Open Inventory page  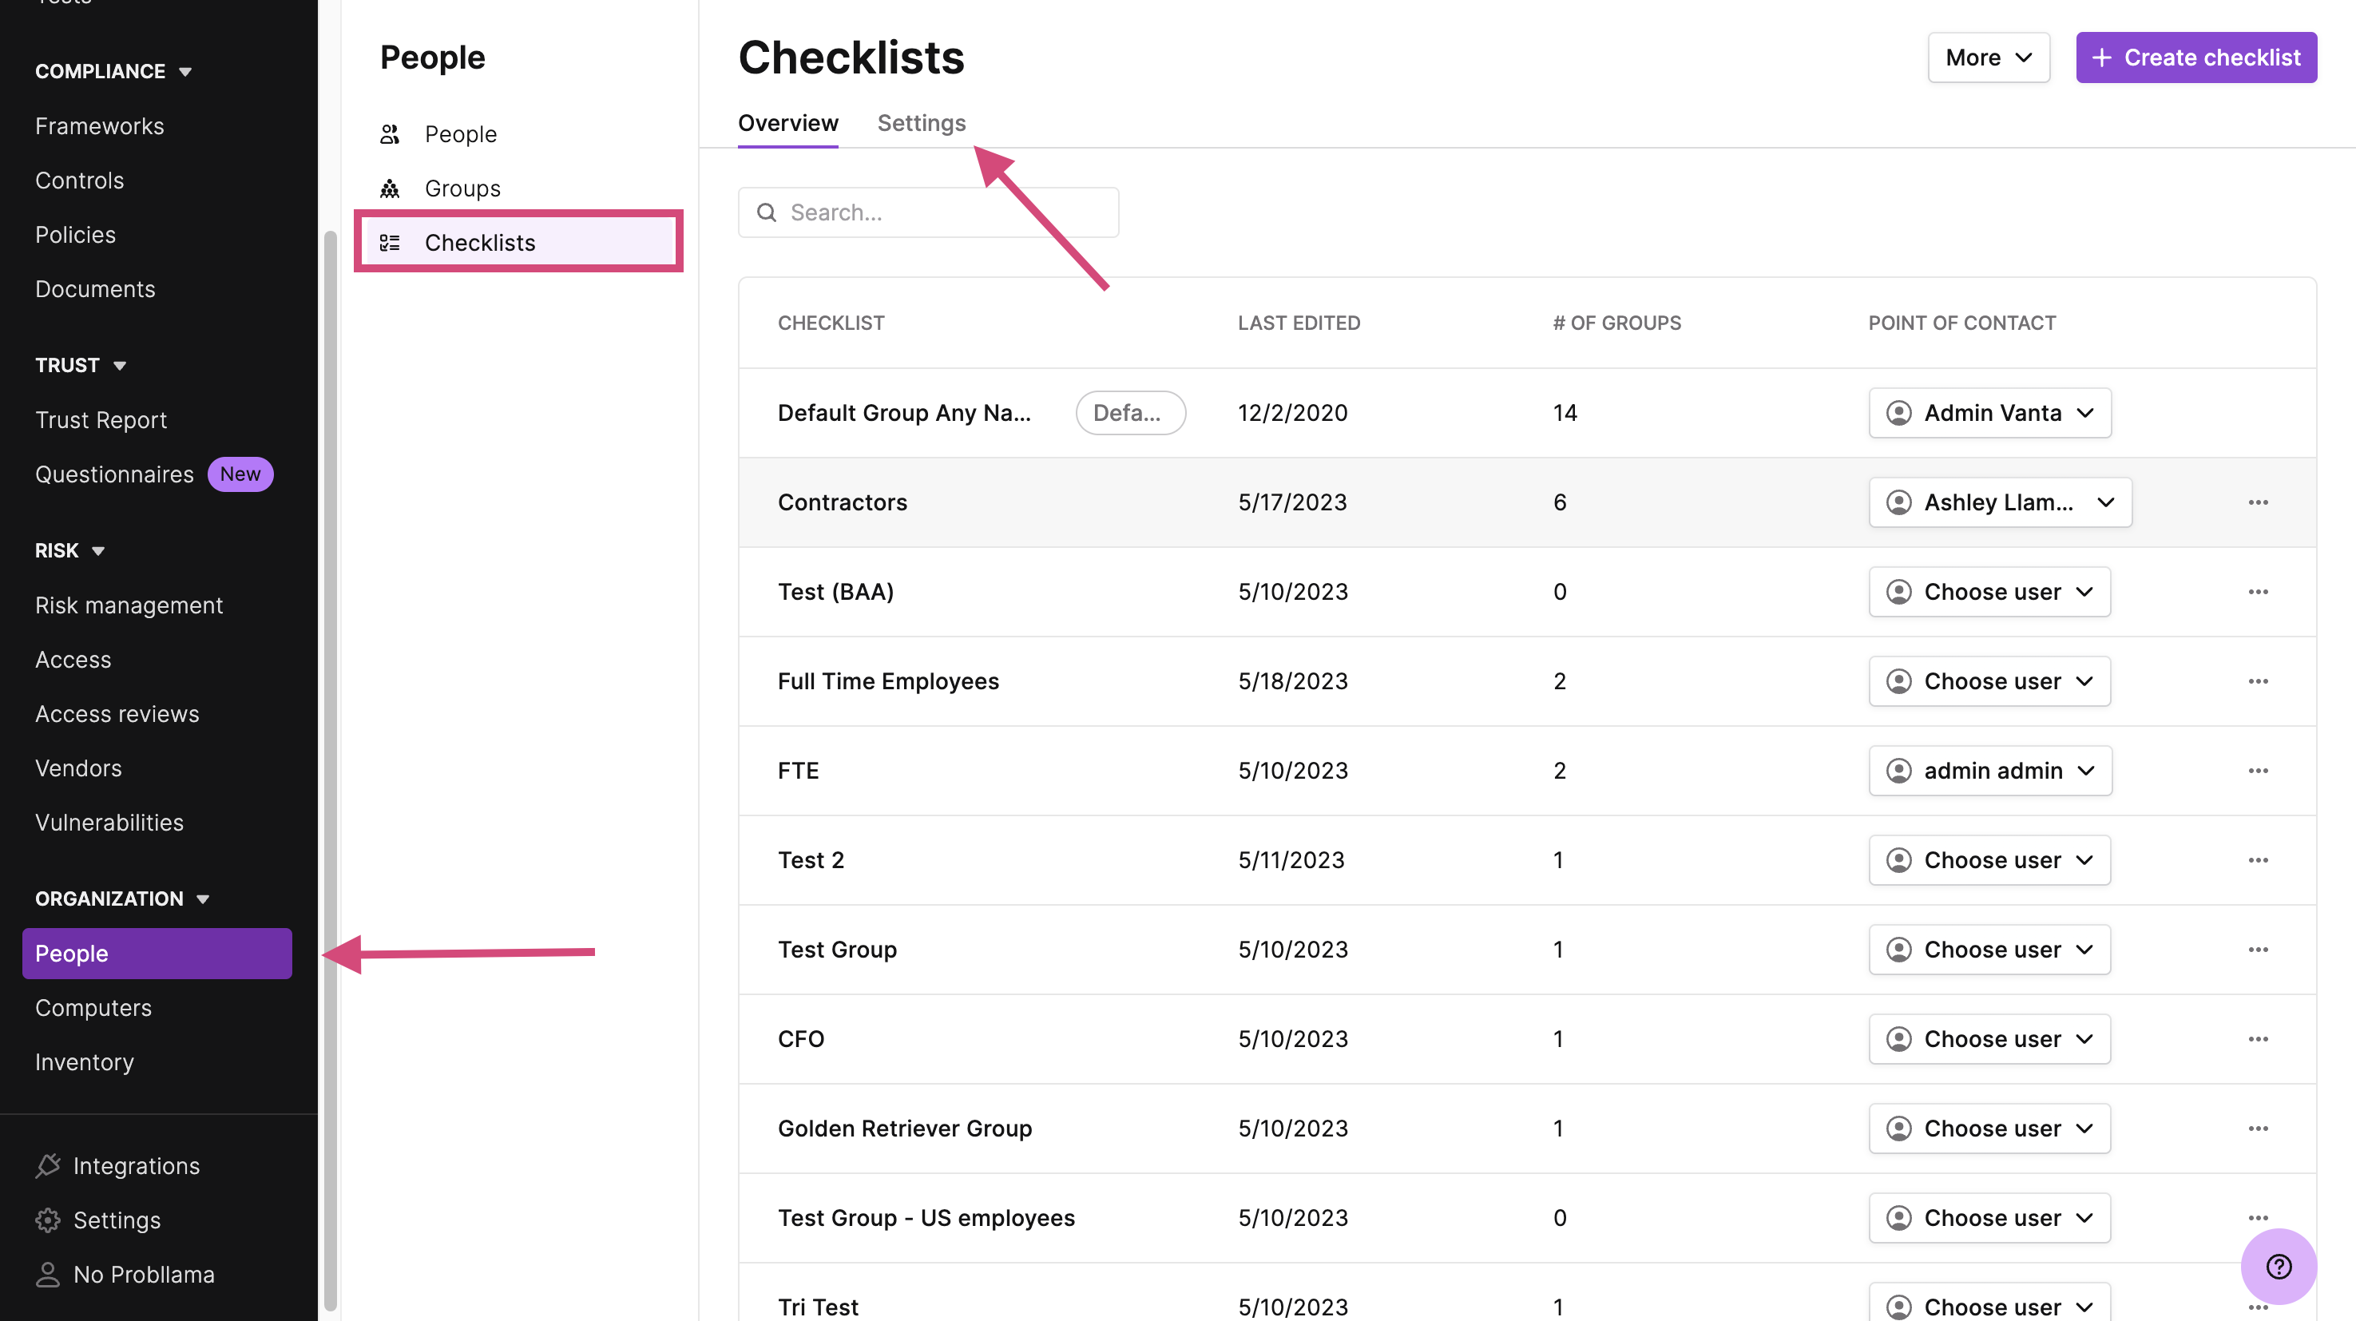click(x=84, y=1062)
